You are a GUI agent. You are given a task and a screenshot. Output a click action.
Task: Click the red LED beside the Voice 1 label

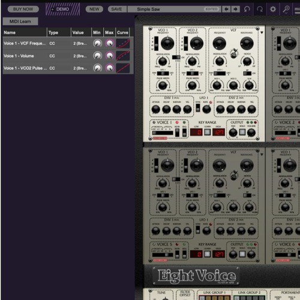point(177,122)
